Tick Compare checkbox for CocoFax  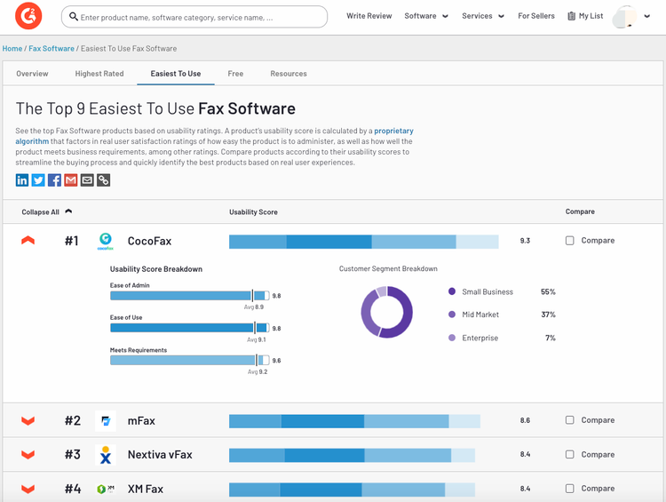569,241
